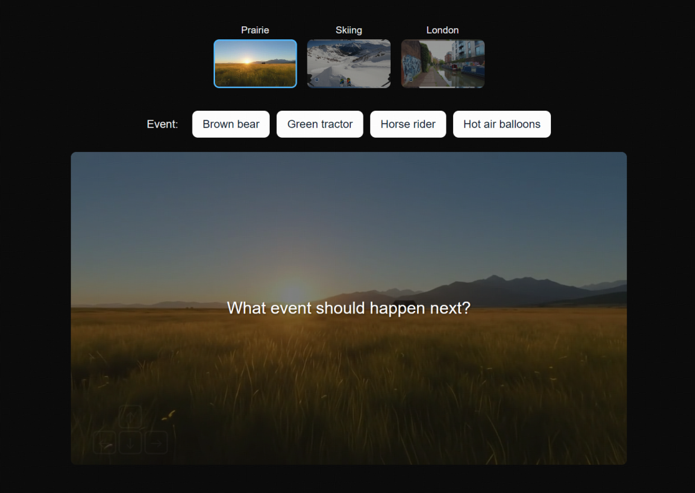This screenshot has height=493, width=695.
Task: Click the left arrow key overlay
Action: coord(105,442)
